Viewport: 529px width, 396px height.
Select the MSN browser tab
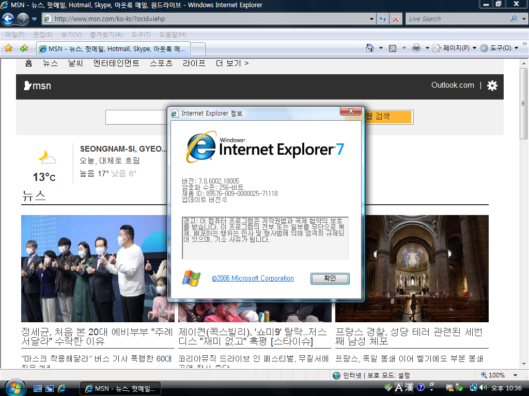click(x=113, y=49)
